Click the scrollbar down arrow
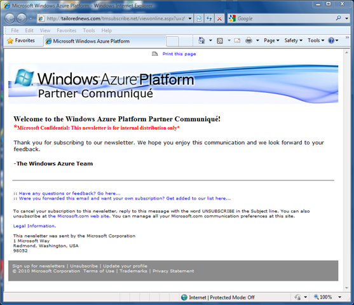 tap(346, 288)
